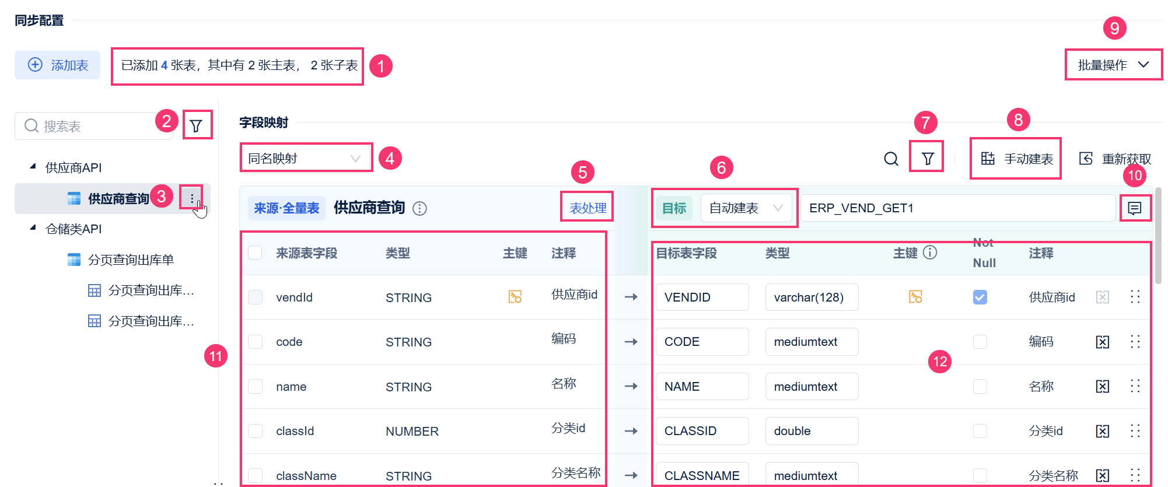Collapse the 供应商API tree node
This screenshot has height=487, width=1168.
coord(33,167)
